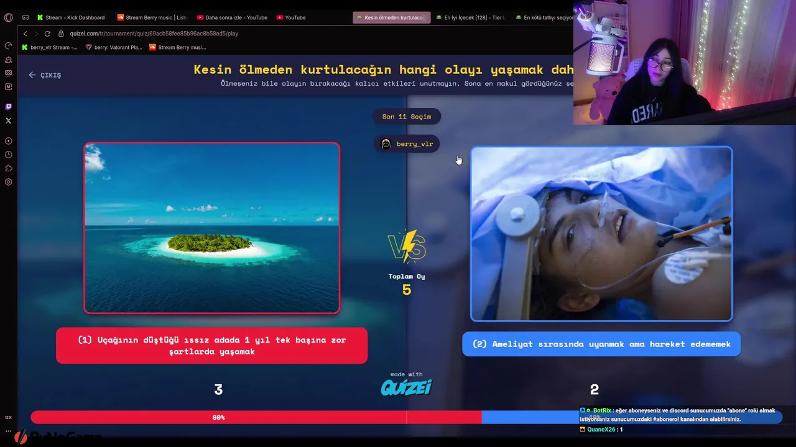Open Settings gear in sidebar
The height and width of the screenshot is (447, 796).
coord(8,182)
